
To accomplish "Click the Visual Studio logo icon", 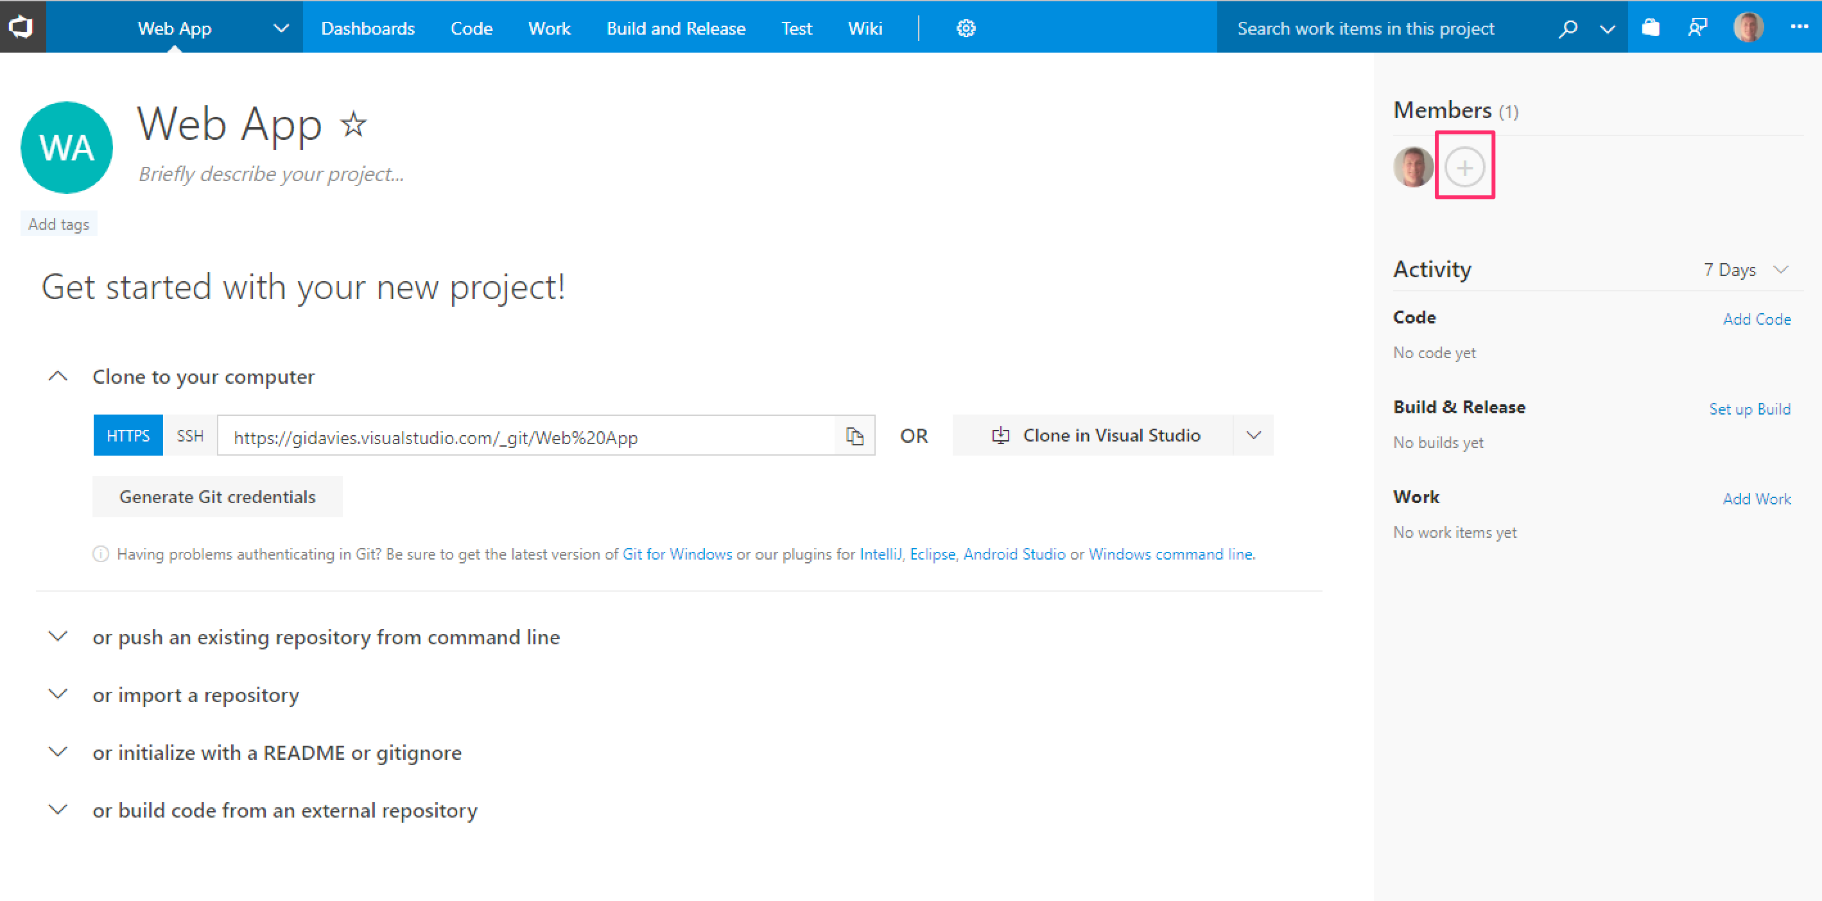I will (22, 27).
